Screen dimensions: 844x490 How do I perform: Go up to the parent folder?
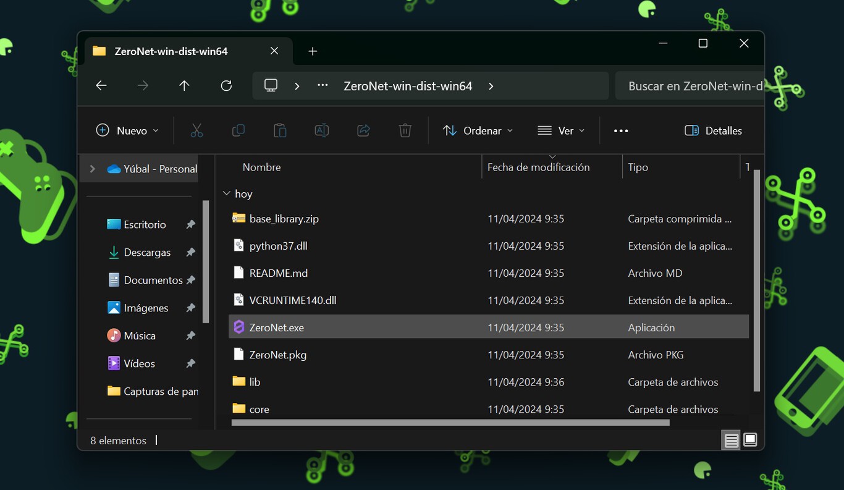tap(184, 86)
